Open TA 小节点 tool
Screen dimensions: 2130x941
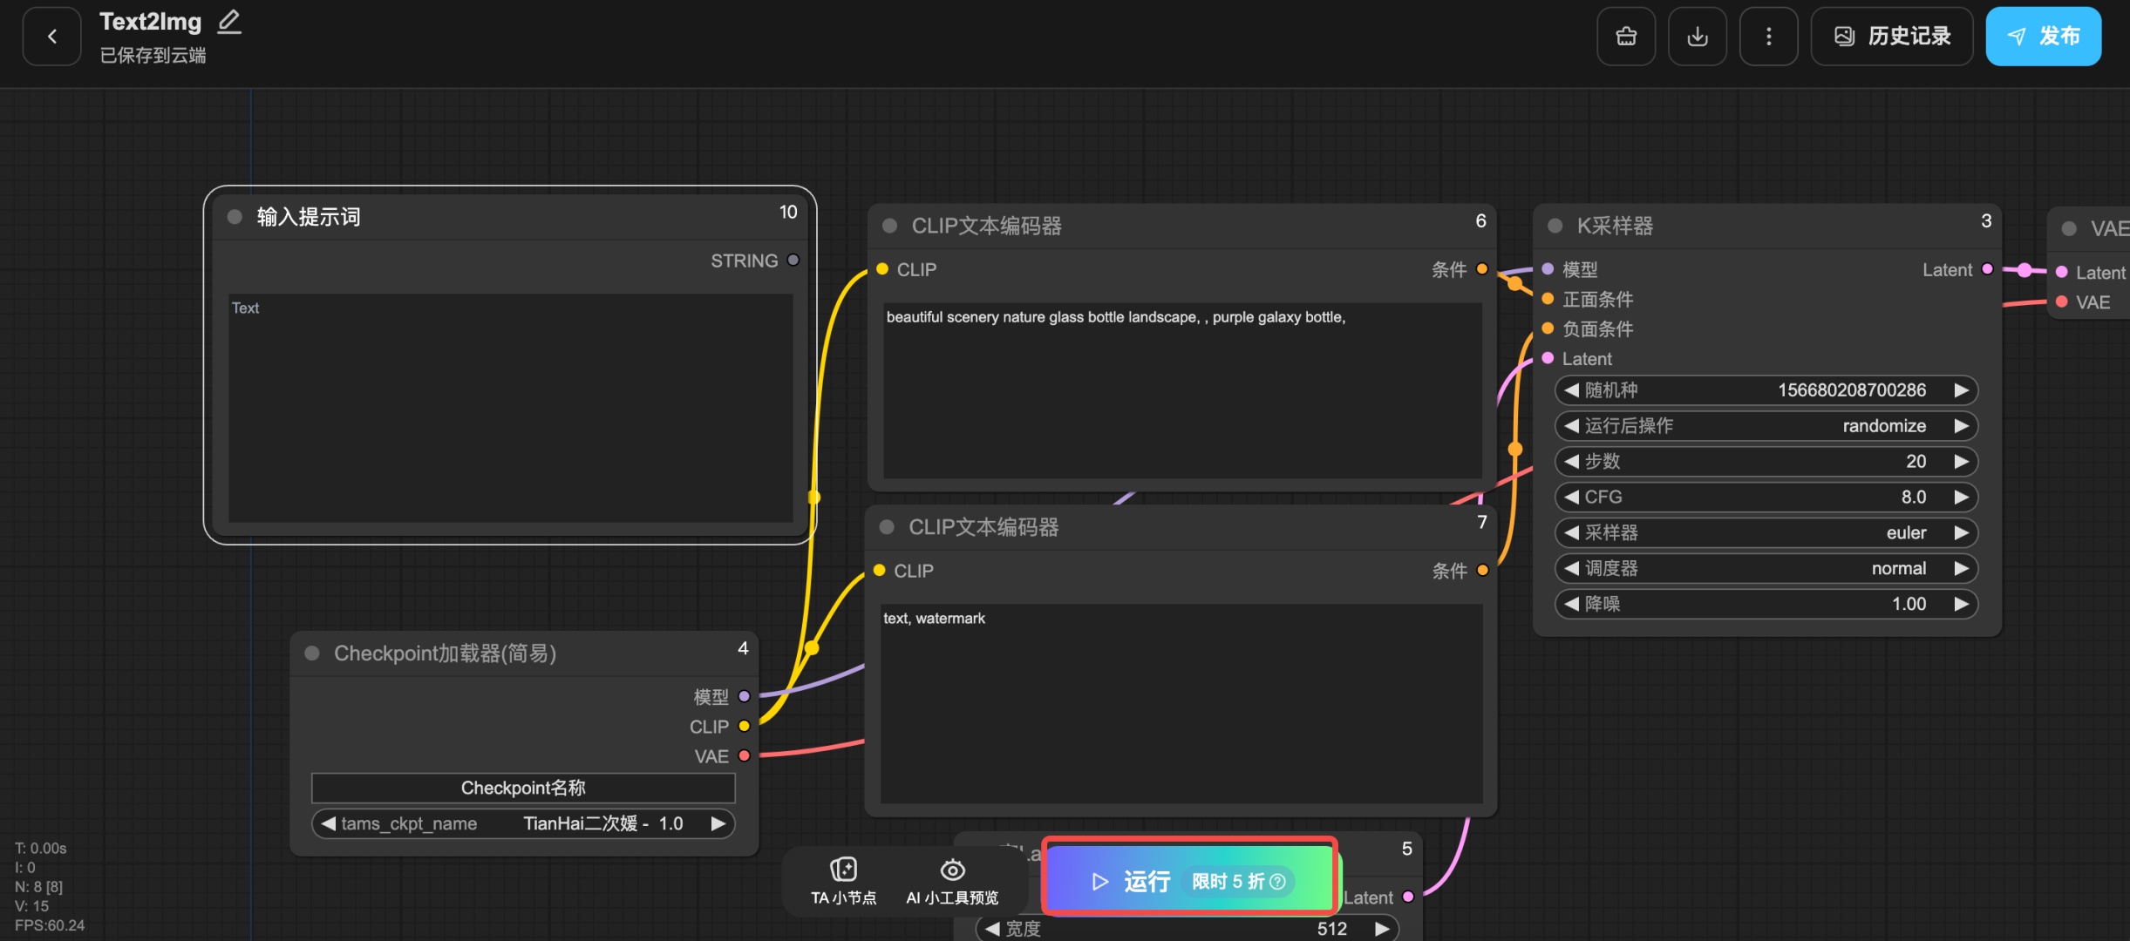coord(843,880)
